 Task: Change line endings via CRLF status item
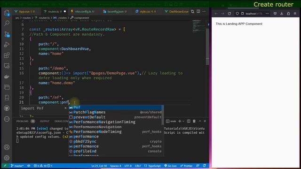pyautogui.click(x=138, y=166)
